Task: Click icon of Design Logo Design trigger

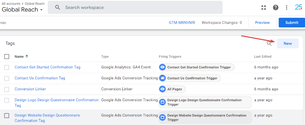Action: 162,102
